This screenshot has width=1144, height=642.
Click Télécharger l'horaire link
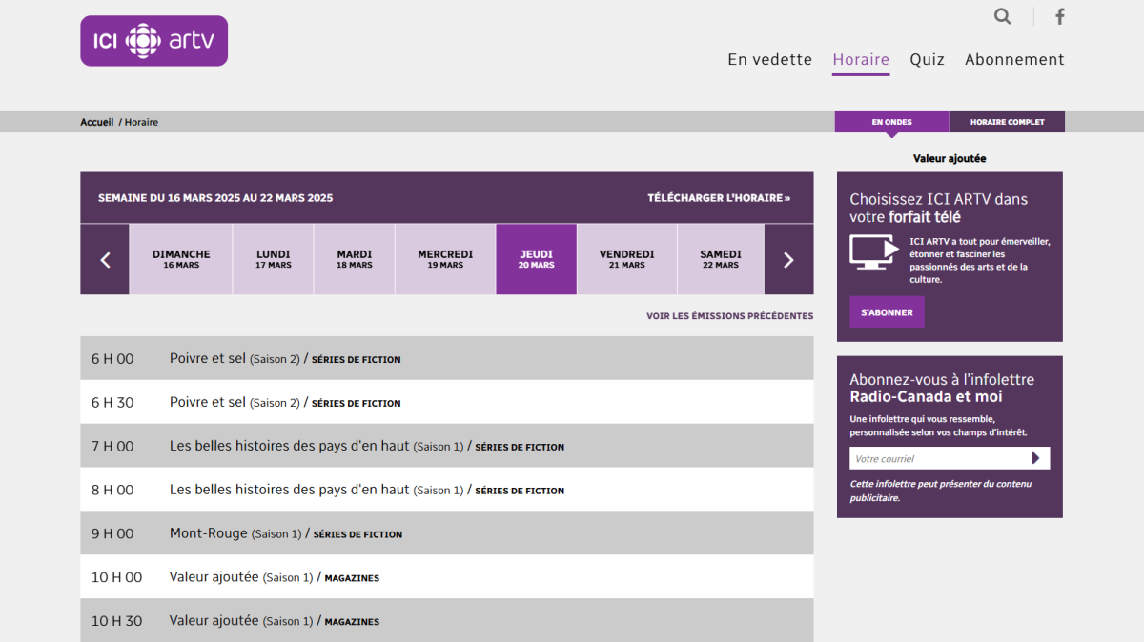[719, 198]
